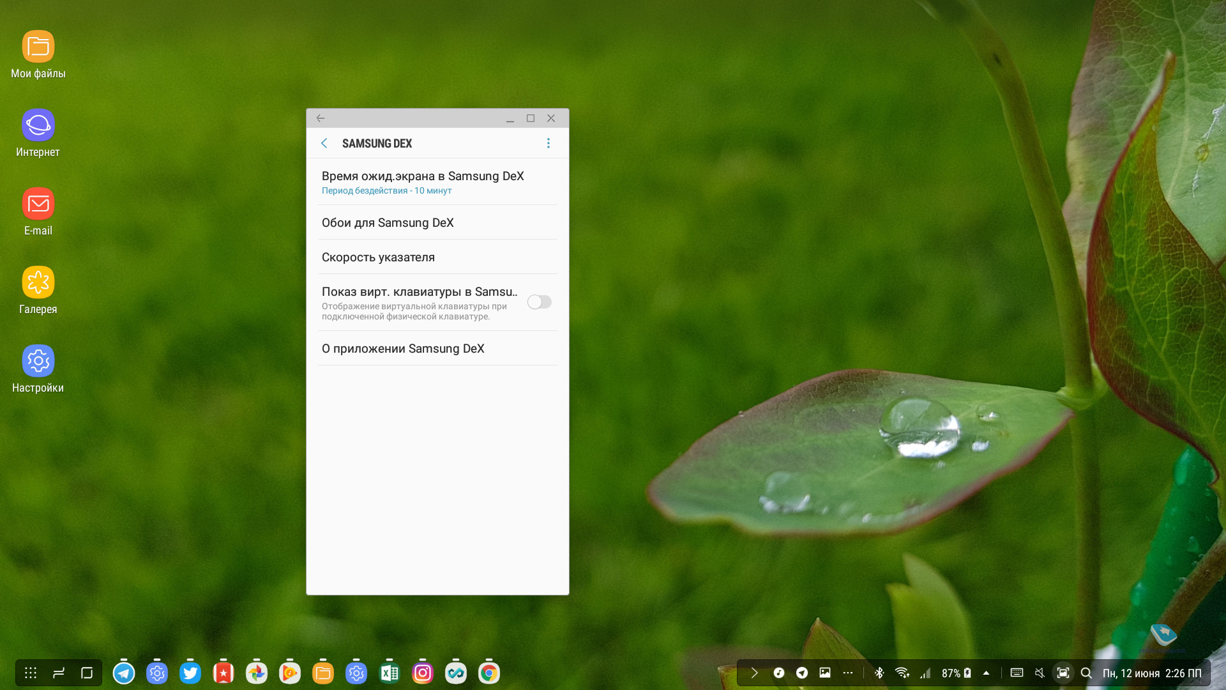Image resolution: width=1226 pixels, height=690 pixels.
Task: Open the apps grid in taskbar
Action: [x=31, y=673]
